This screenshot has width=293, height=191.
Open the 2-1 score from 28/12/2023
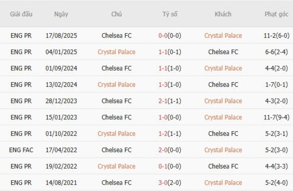[x=163, y=101]
